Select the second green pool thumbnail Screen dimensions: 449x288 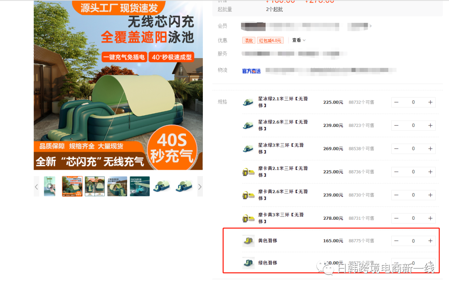coord(94,186)
